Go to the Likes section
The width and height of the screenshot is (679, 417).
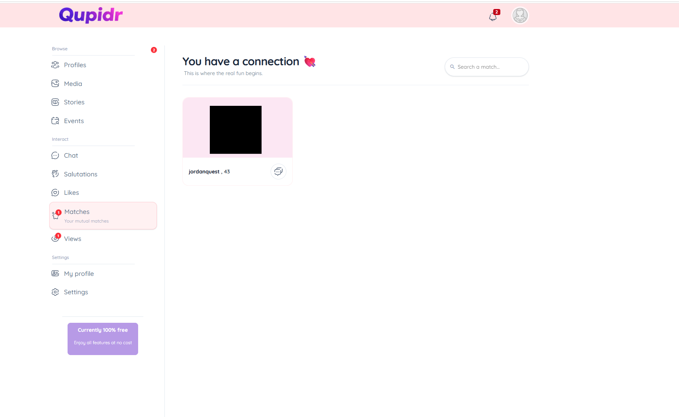[x=71, y=193]
